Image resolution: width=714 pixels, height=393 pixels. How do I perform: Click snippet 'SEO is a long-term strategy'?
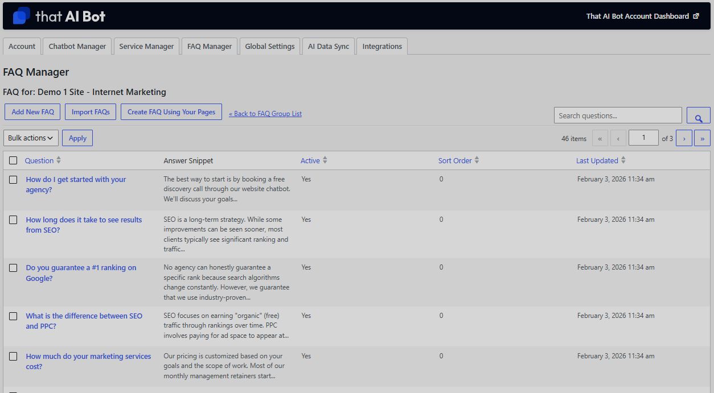(x=226, y=234)
